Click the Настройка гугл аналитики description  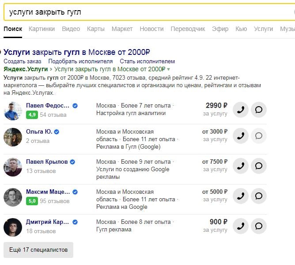[131, 113]
